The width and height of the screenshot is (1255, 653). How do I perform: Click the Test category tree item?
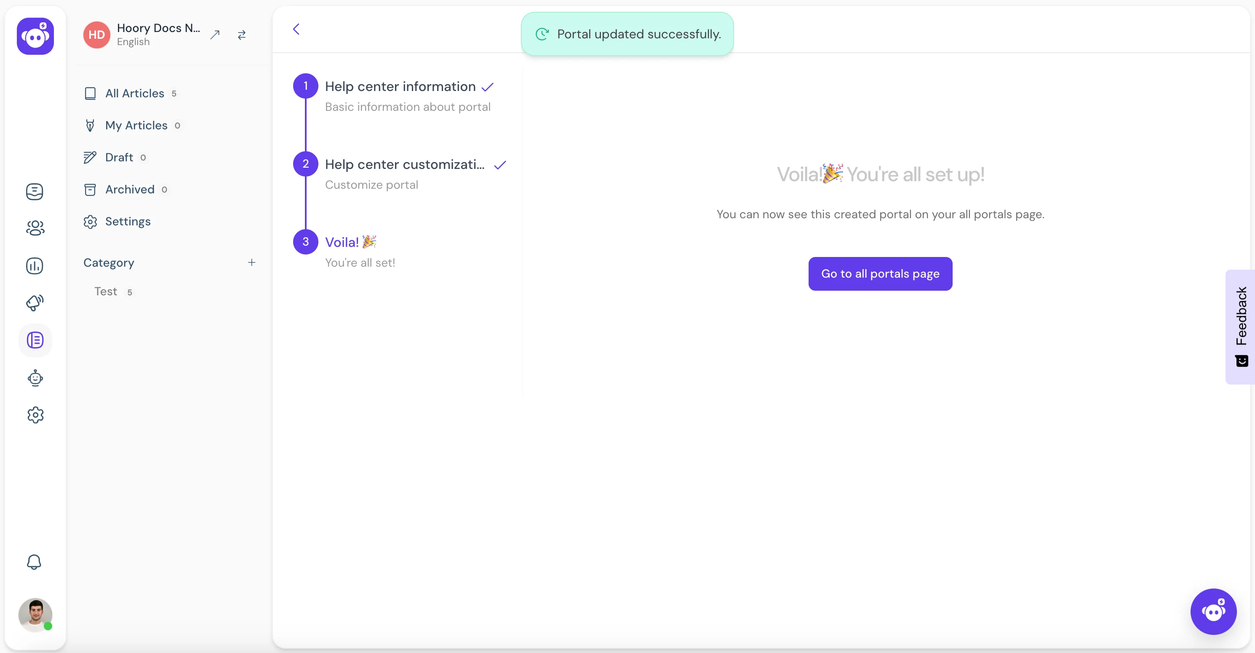(106, 291)
